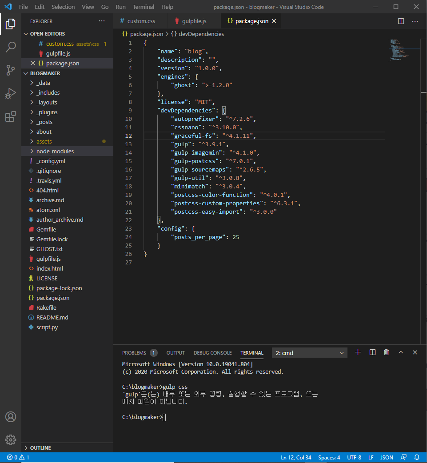
Task: Click the terminal command prompt input
Action: 164,417
